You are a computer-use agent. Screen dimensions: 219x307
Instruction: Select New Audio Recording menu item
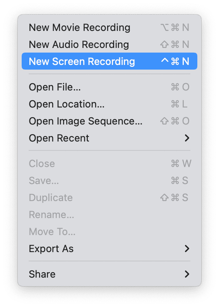click(109, 44)
